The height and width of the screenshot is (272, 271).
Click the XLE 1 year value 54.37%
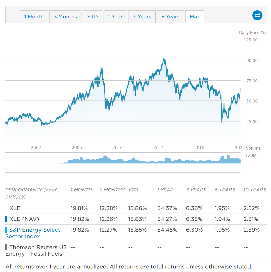coord(167,208)
